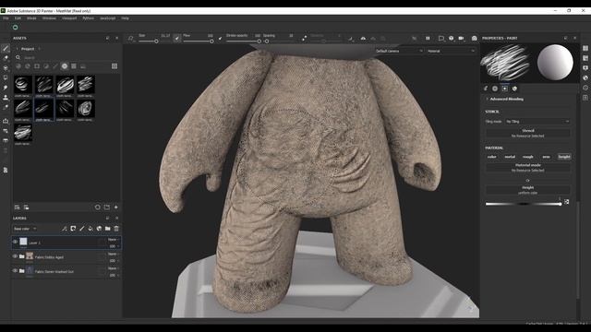Open the Help menu
Image resolution: width=591 pixels, height=332 pixels.
pyautogui.click(x=126, y=18)
